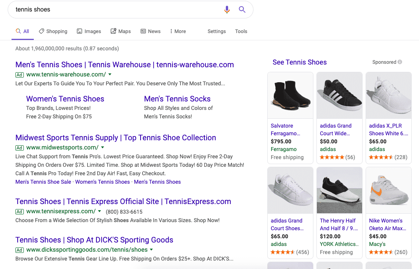The image size is (419, 269).
Task: Switch to the Shopping tab
Action: (x=53, y=31)
